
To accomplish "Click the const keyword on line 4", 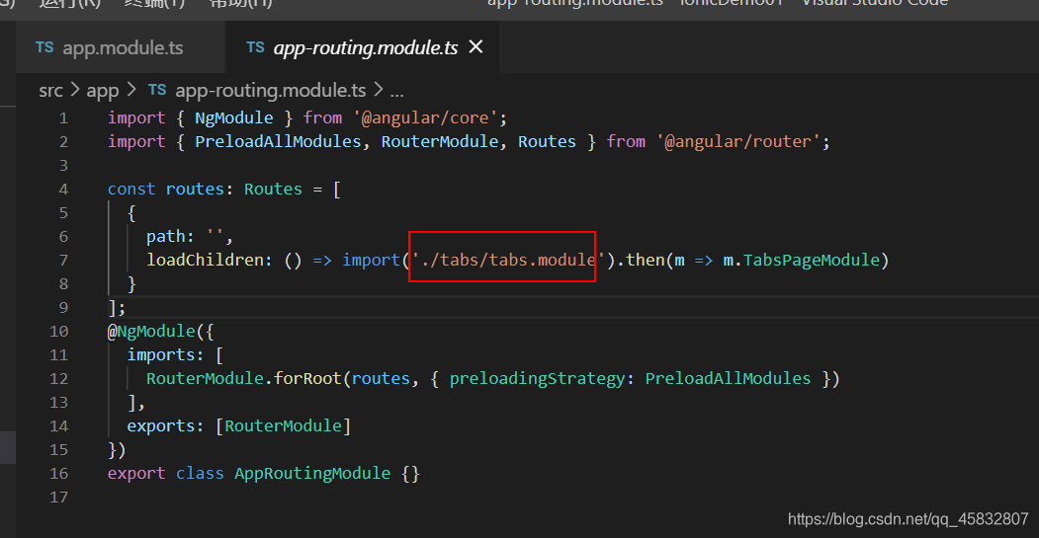I will click(x=131, y=190).
